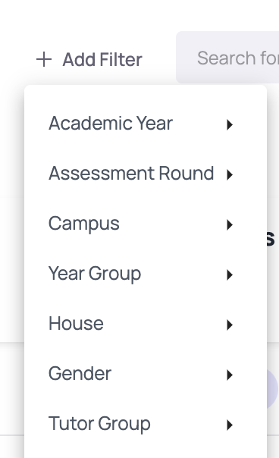Expand the Gender submenu arrow
279x458 pixels.
pyautogui.click(x=230, y=375)
